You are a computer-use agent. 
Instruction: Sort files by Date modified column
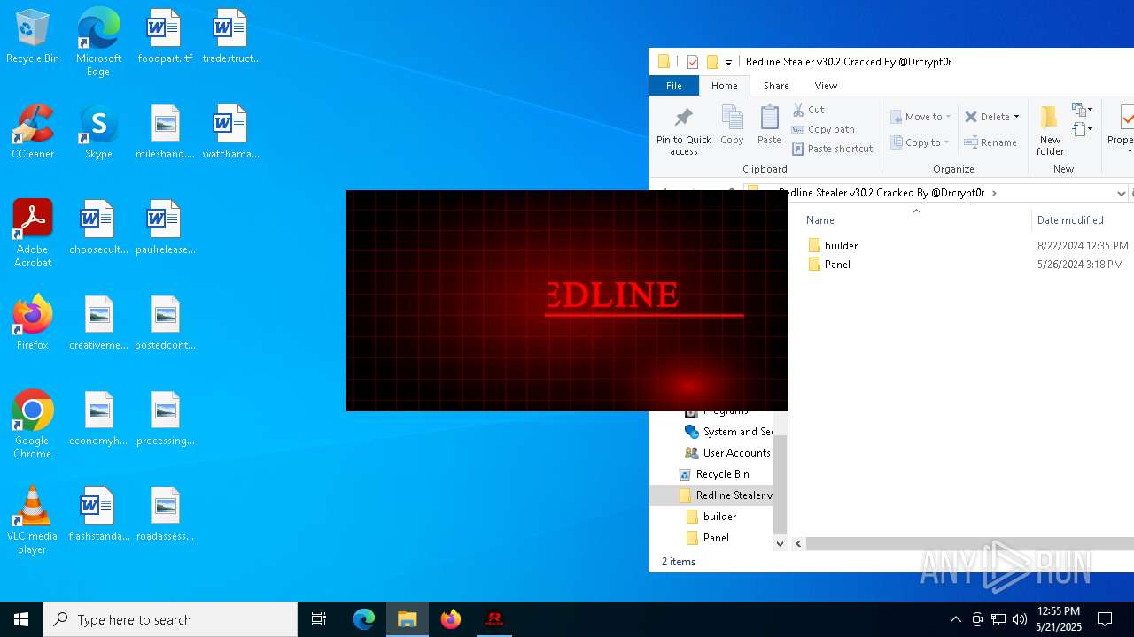pyautogui.click(x=1070, y=220)
